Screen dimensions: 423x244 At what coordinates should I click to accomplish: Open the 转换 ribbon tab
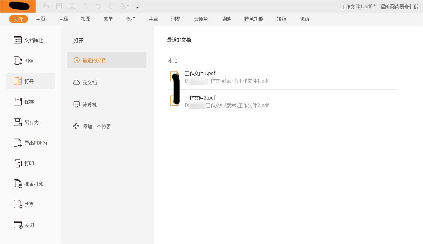tap(281, 19)
